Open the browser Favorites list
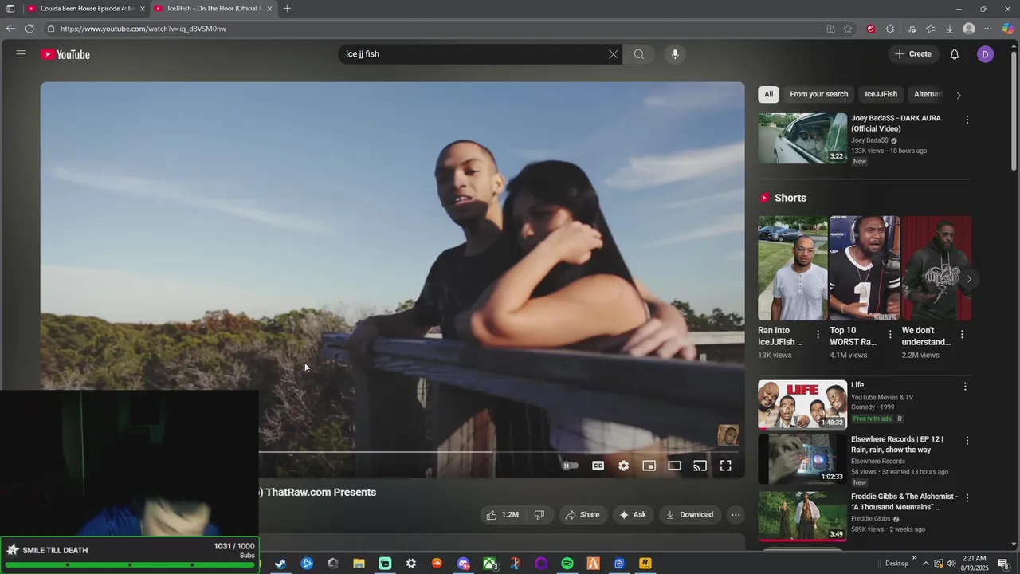This screenshot has width=1020, height=574. (931, 29)
